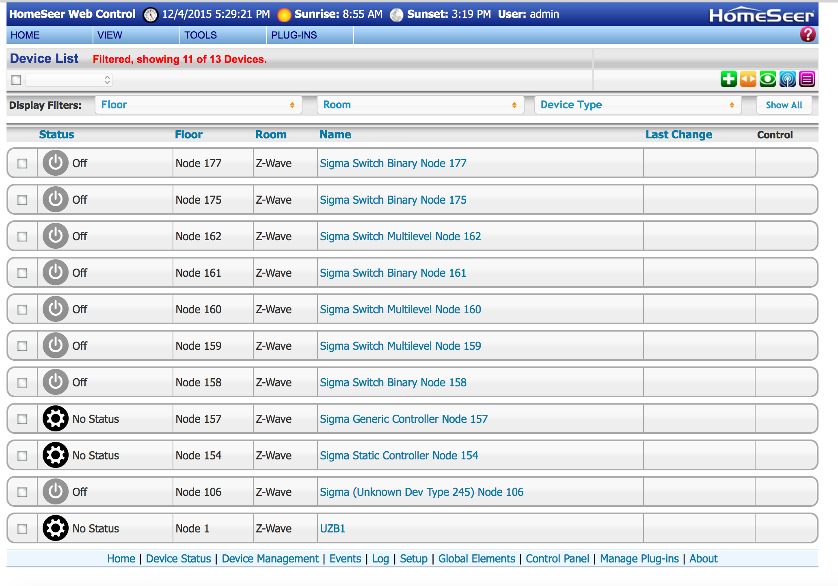
Task: Sort by Room column header
Action: [271, 134]
